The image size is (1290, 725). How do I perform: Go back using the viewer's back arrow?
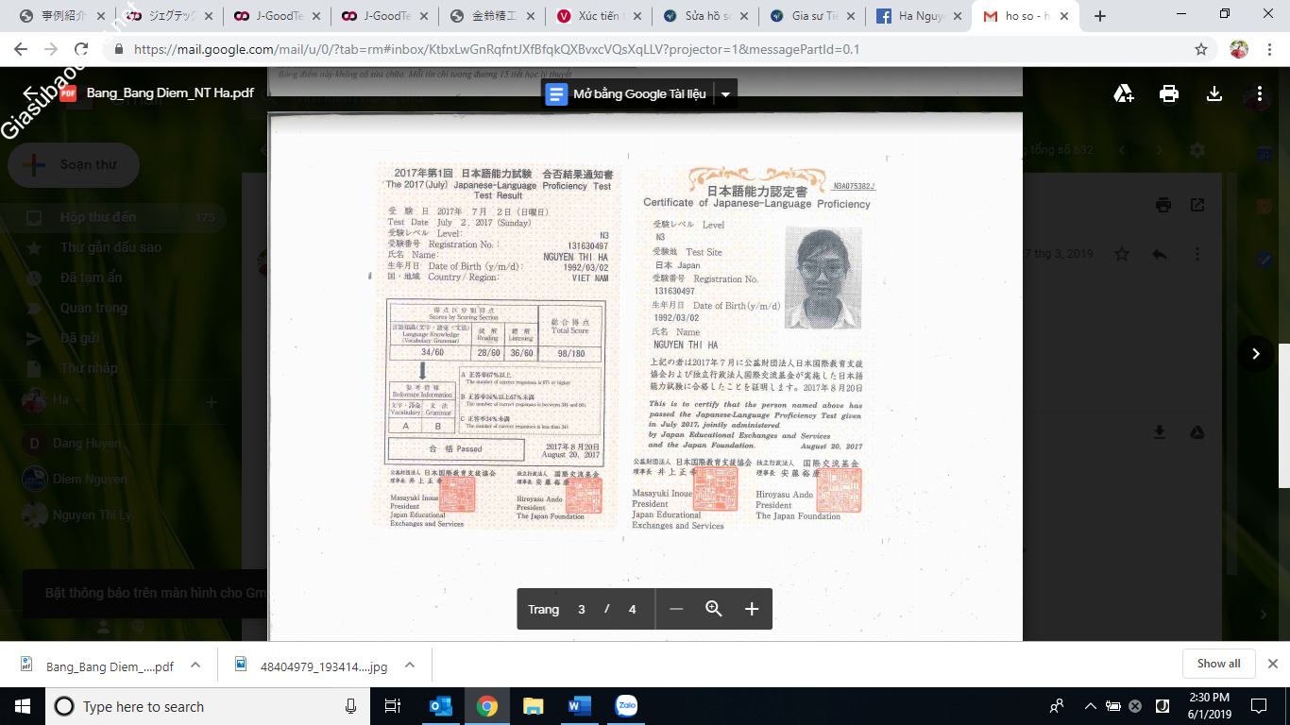pos(30,93)
